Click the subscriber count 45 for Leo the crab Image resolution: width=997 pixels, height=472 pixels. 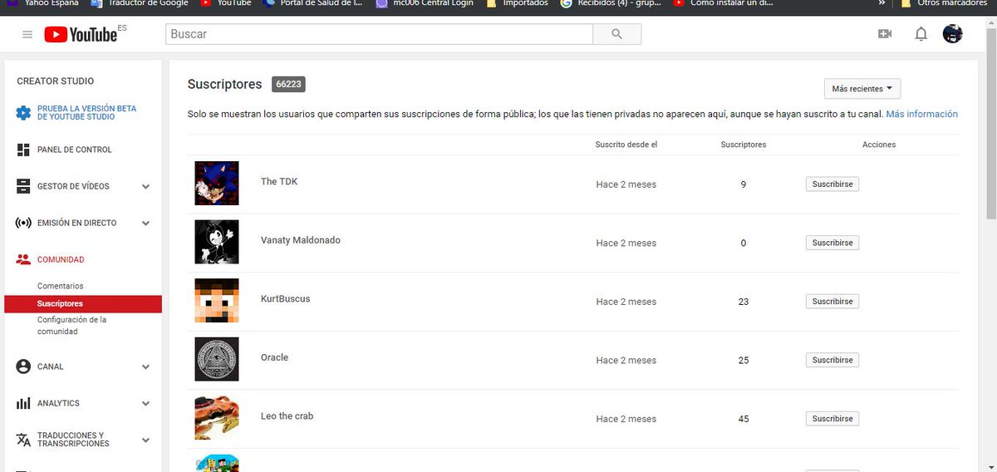click(744, 419)
